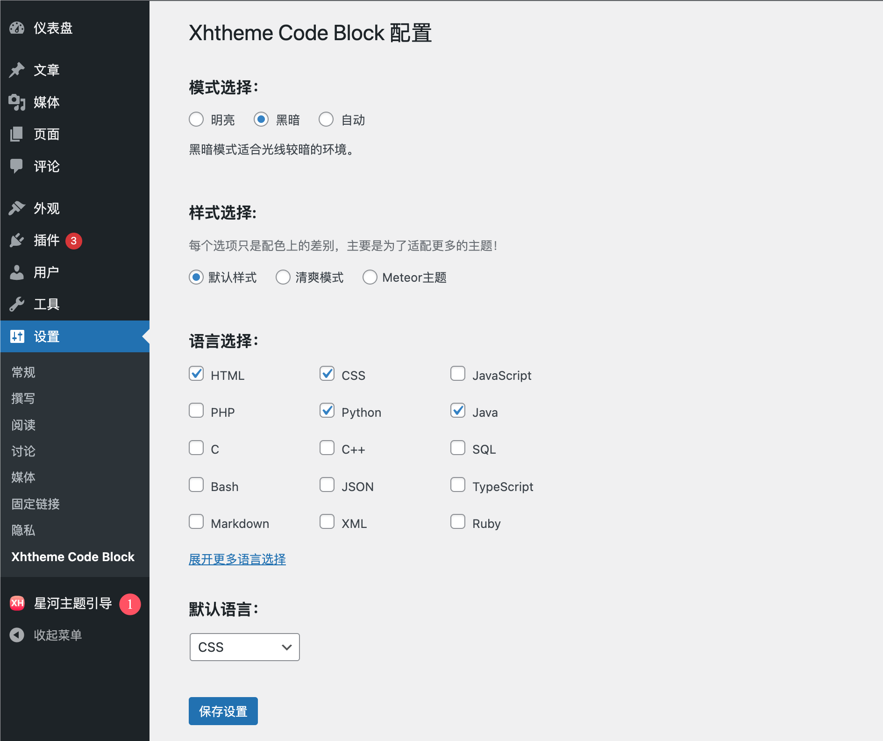Screen dimensions: 883x741
Task: Uncheck the Python language checkbox
Action: point(327,410)
